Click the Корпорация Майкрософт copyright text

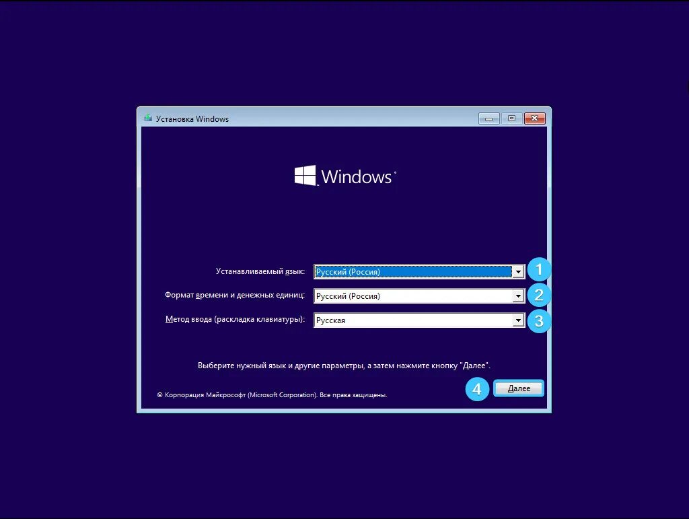272,394
